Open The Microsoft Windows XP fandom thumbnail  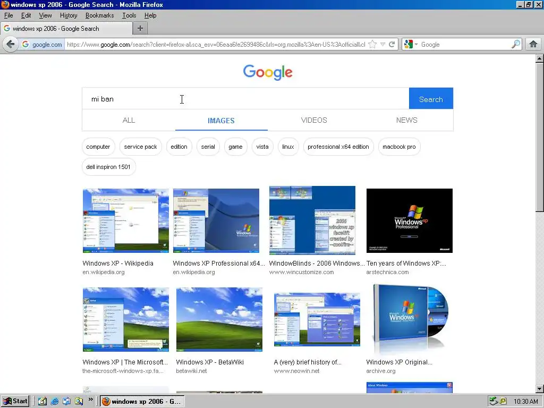[x=126, y=319]
